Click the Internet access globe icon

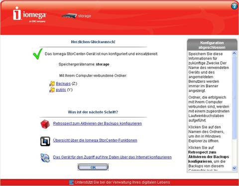pos(45,158)
